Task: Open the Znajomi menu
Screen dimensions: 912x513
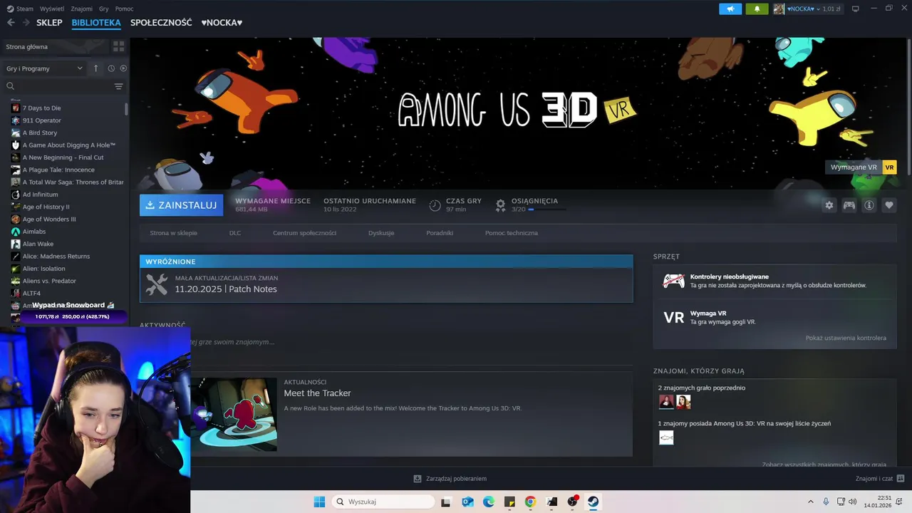Action: pyautogui.click(x=82, y=9)
